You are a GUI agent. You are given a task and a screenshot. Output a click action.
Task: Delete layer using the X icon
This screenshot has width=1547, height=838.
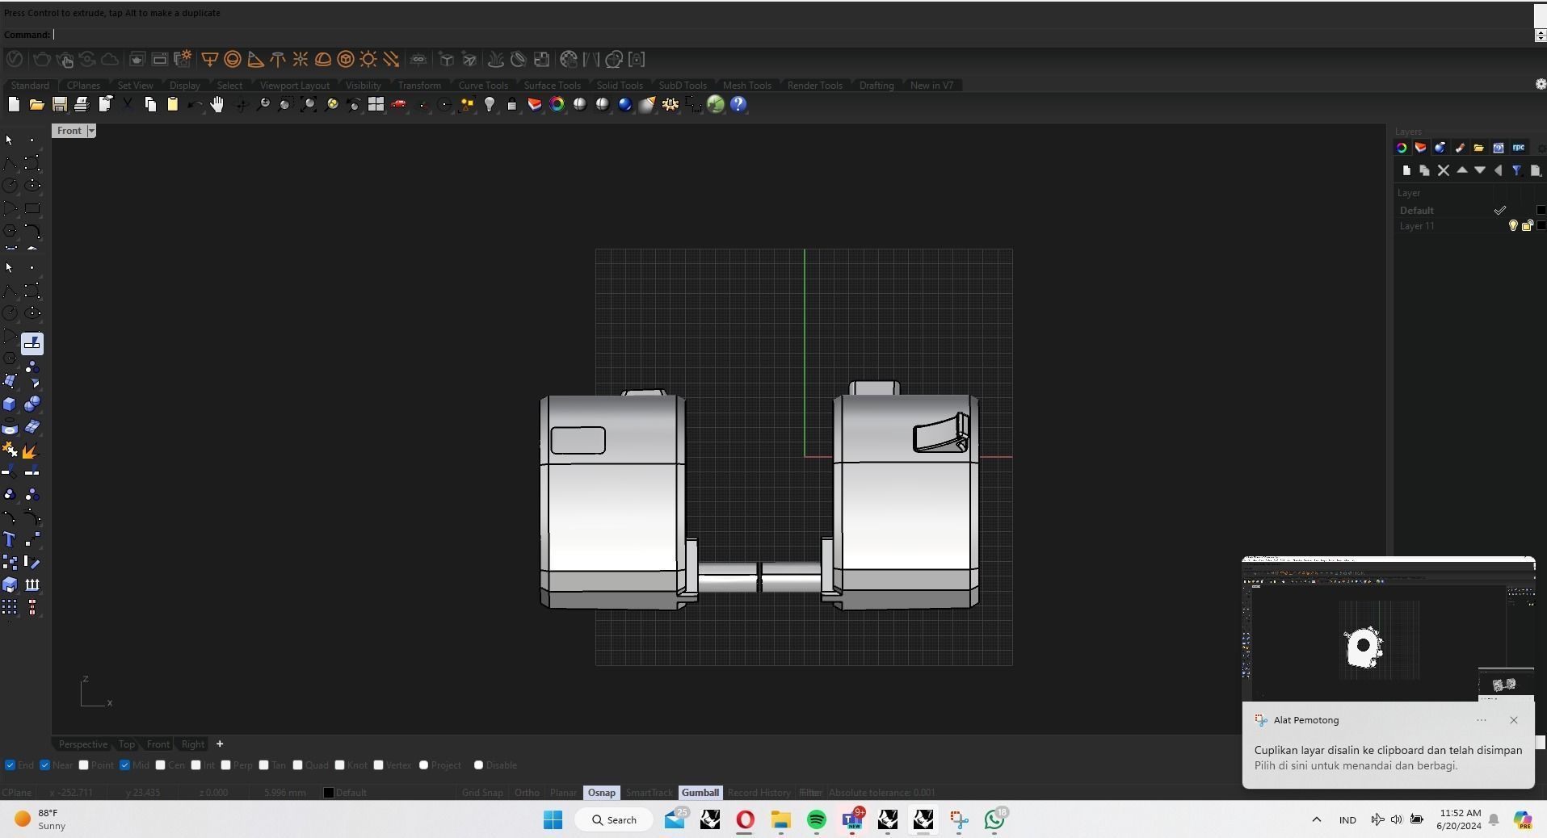point(1443,171)
